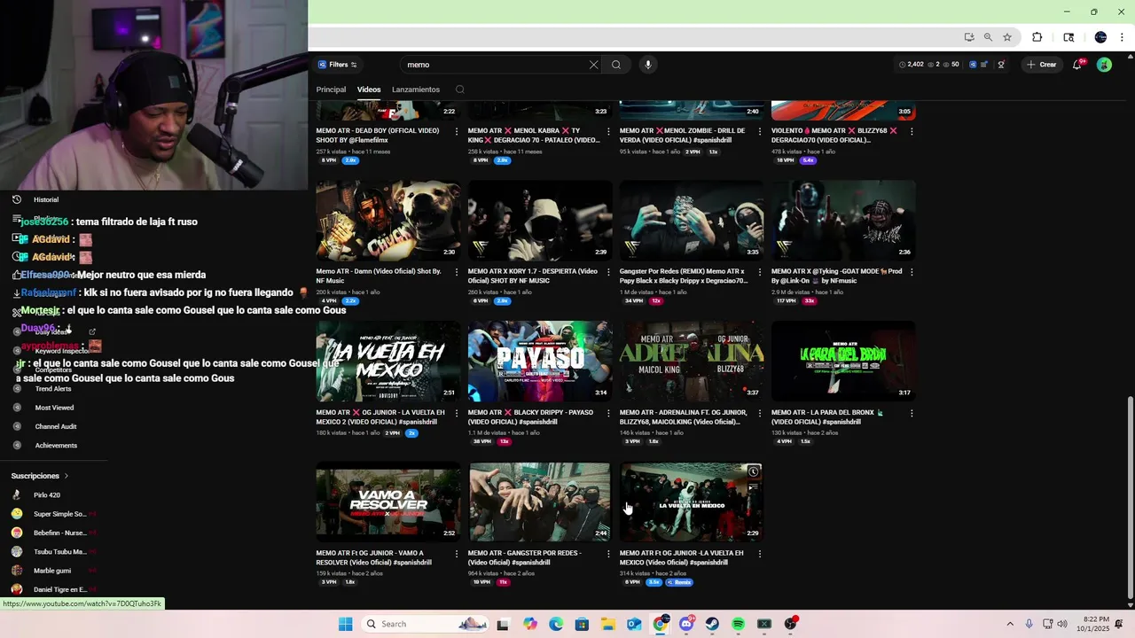Open YouTube notifications bell
Screen dimensions: 1135x638
point(1077,65)
